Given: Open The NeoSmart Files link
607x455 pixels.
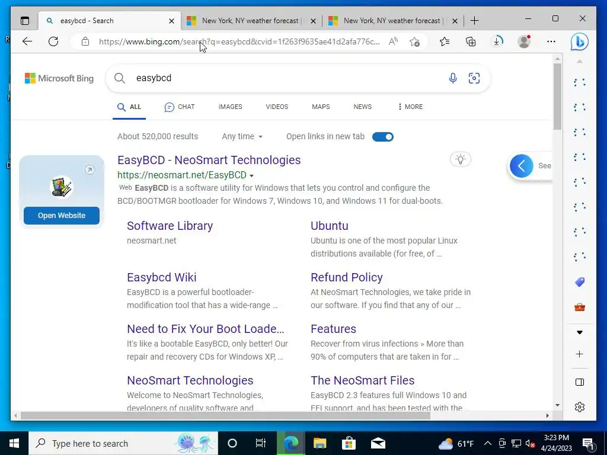Looking at the screenshot, I should 362,380.
